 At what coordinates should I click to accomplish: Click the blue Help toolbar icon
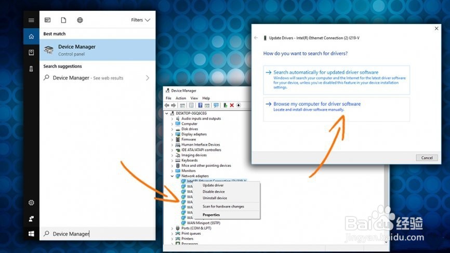201,105
